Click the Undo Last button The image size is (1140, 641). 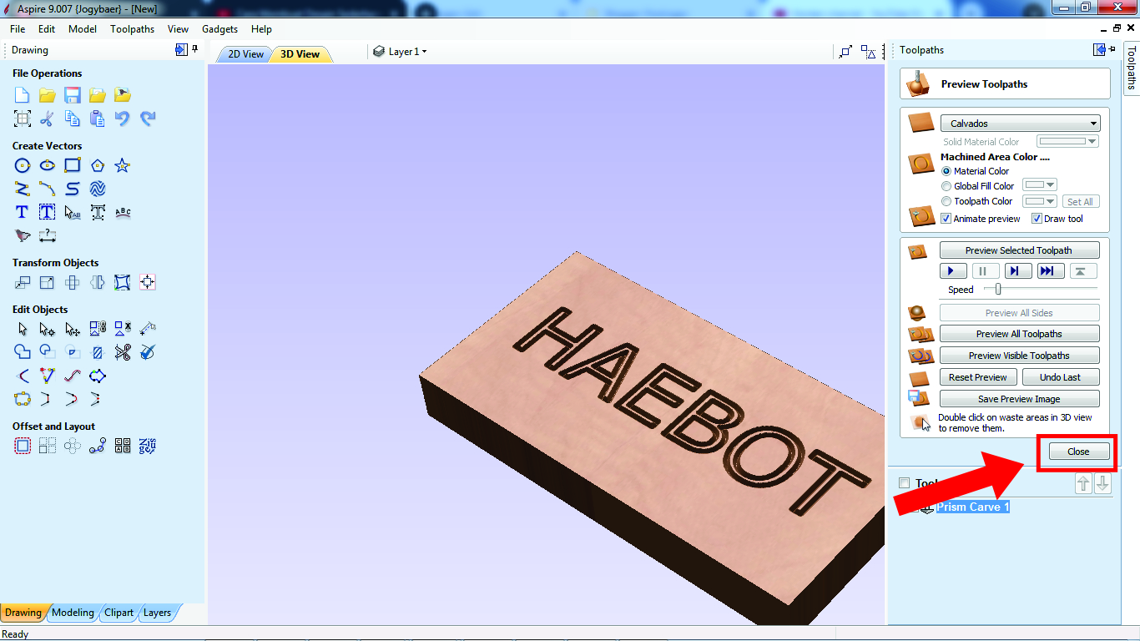1061,377
